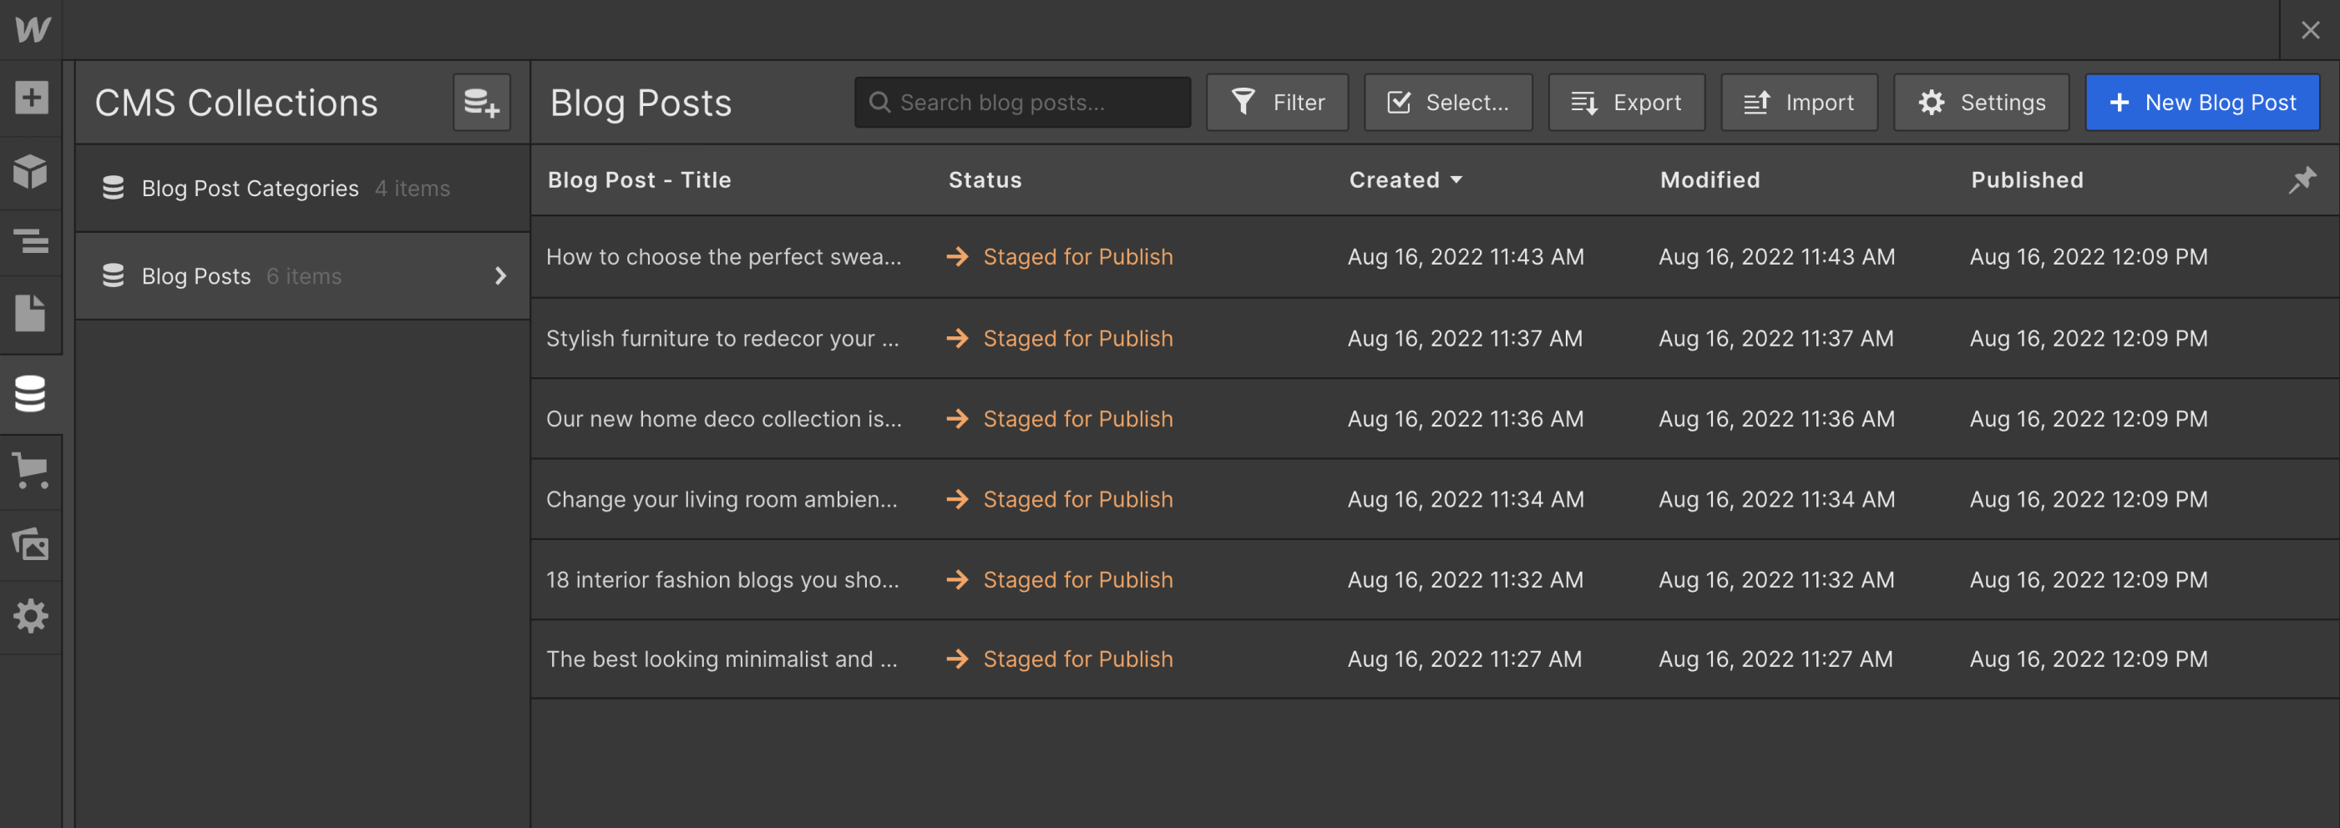
Task: Sort by Created column arrow
Action: point(1456,180)
